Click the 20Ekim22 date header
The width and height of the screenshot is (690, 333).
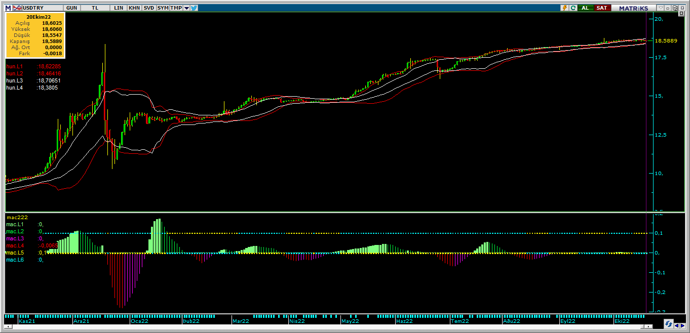coord(39,17)
